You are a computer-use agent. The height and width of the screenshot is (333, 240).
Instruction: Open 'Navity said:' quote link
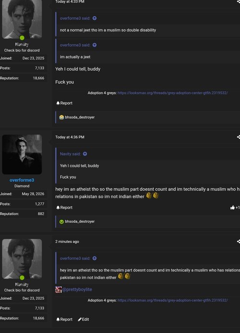[x=70, y=154]
